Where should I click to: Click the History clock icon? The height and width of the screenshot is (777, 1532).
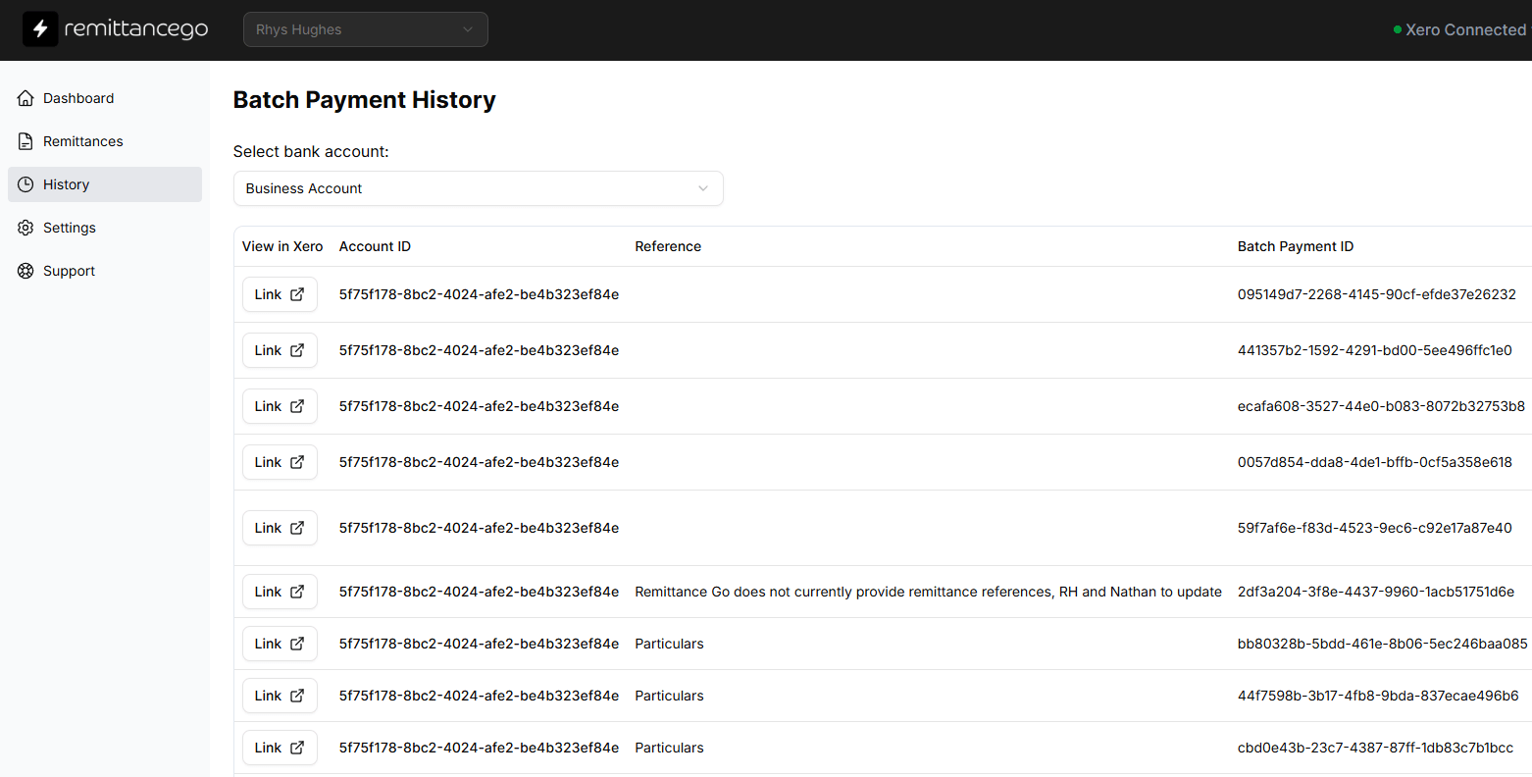26,184
